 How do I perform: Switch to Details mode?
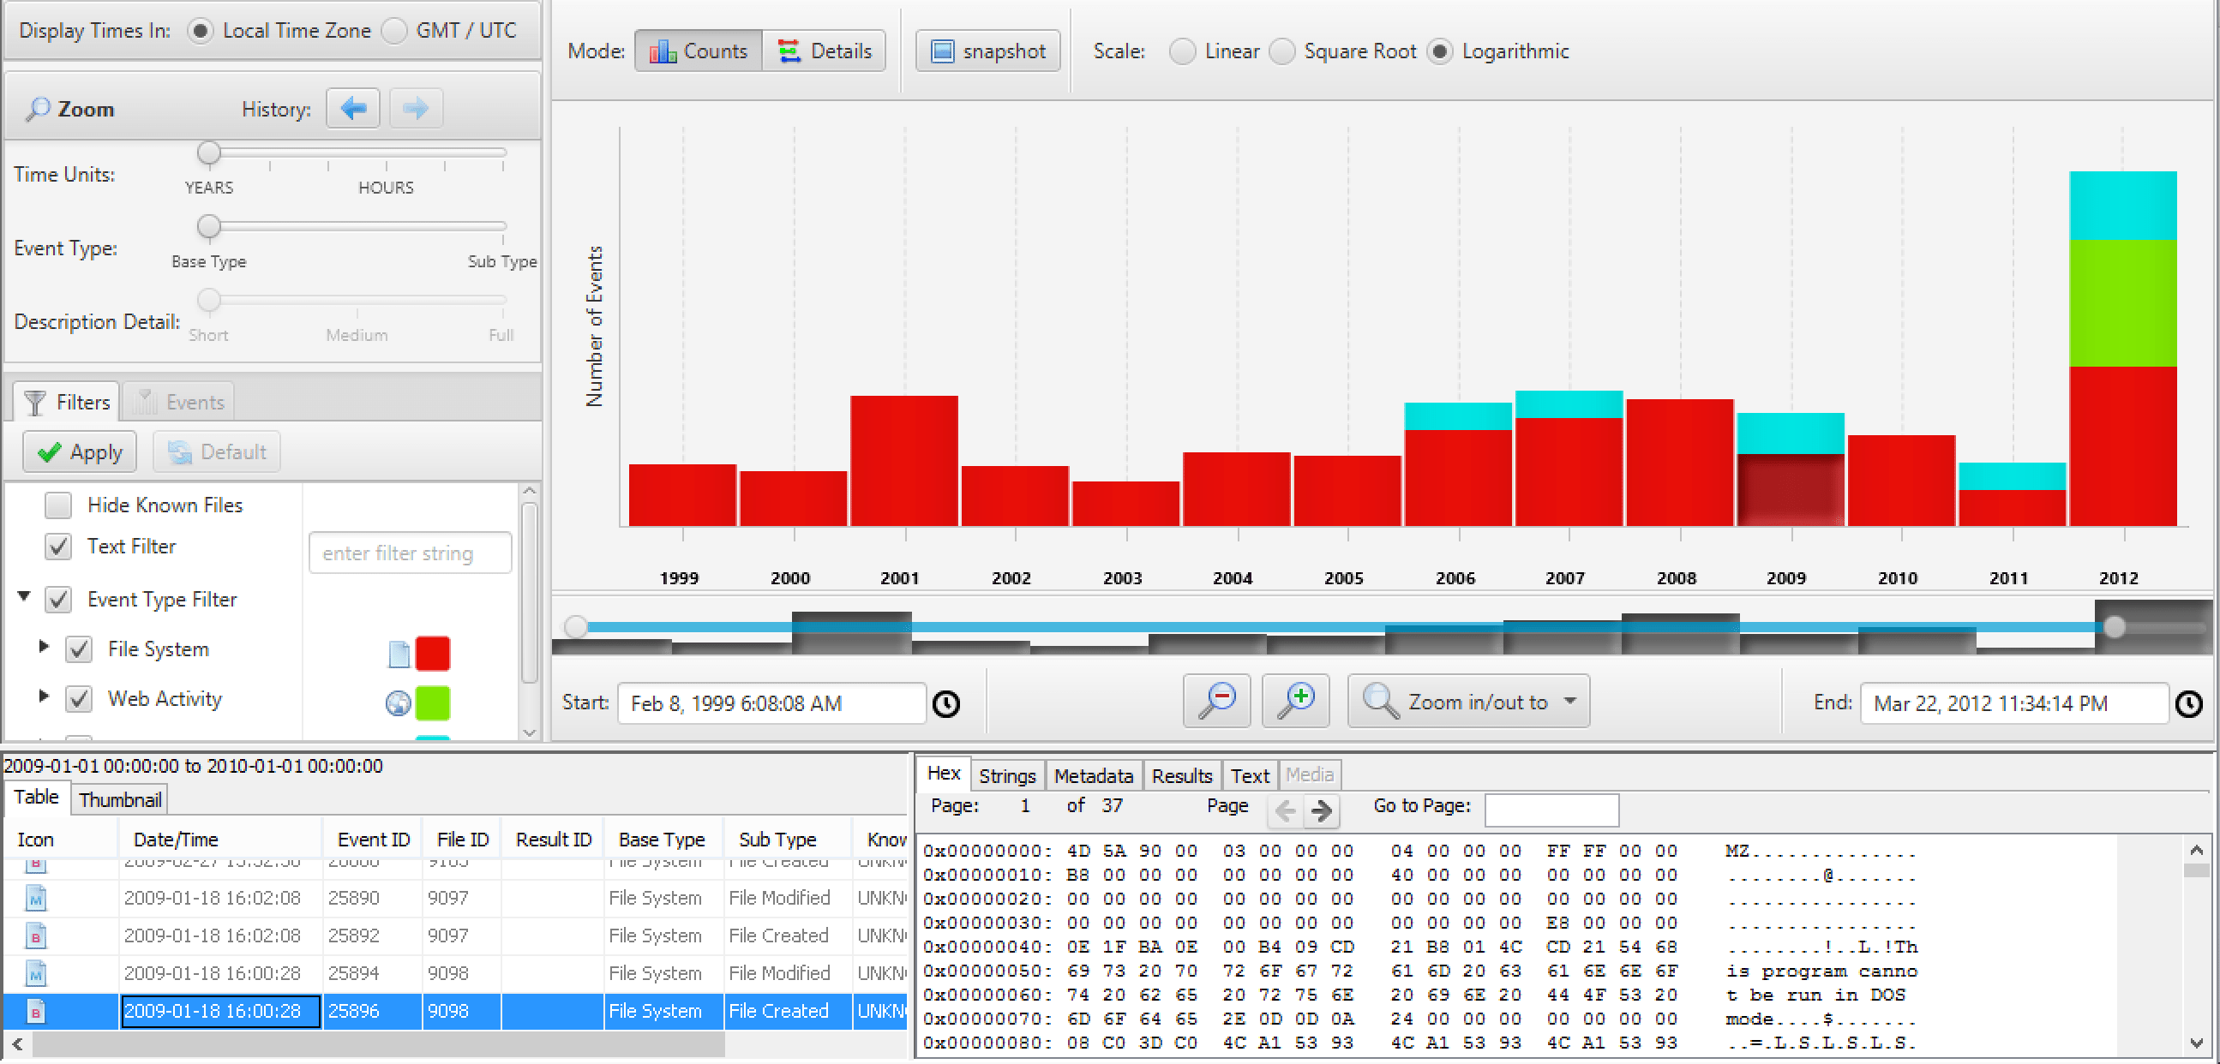(824, 51)
